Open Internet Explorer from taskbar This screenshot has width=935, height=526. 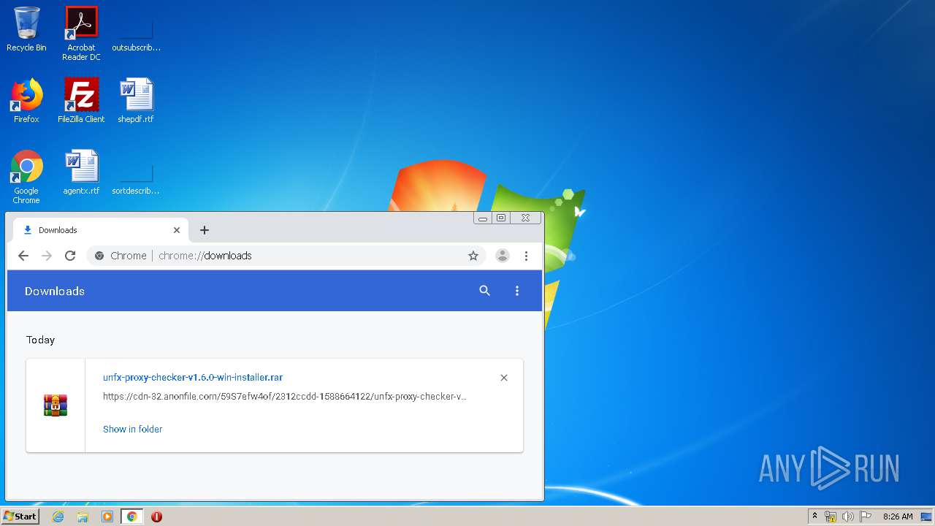(x=58, y=517)
